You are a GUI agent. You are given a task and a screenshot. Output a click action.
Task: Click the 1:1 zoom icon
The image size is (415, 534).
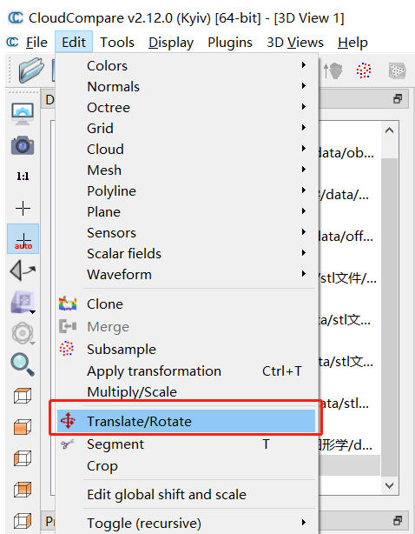[x=23, y=176]
